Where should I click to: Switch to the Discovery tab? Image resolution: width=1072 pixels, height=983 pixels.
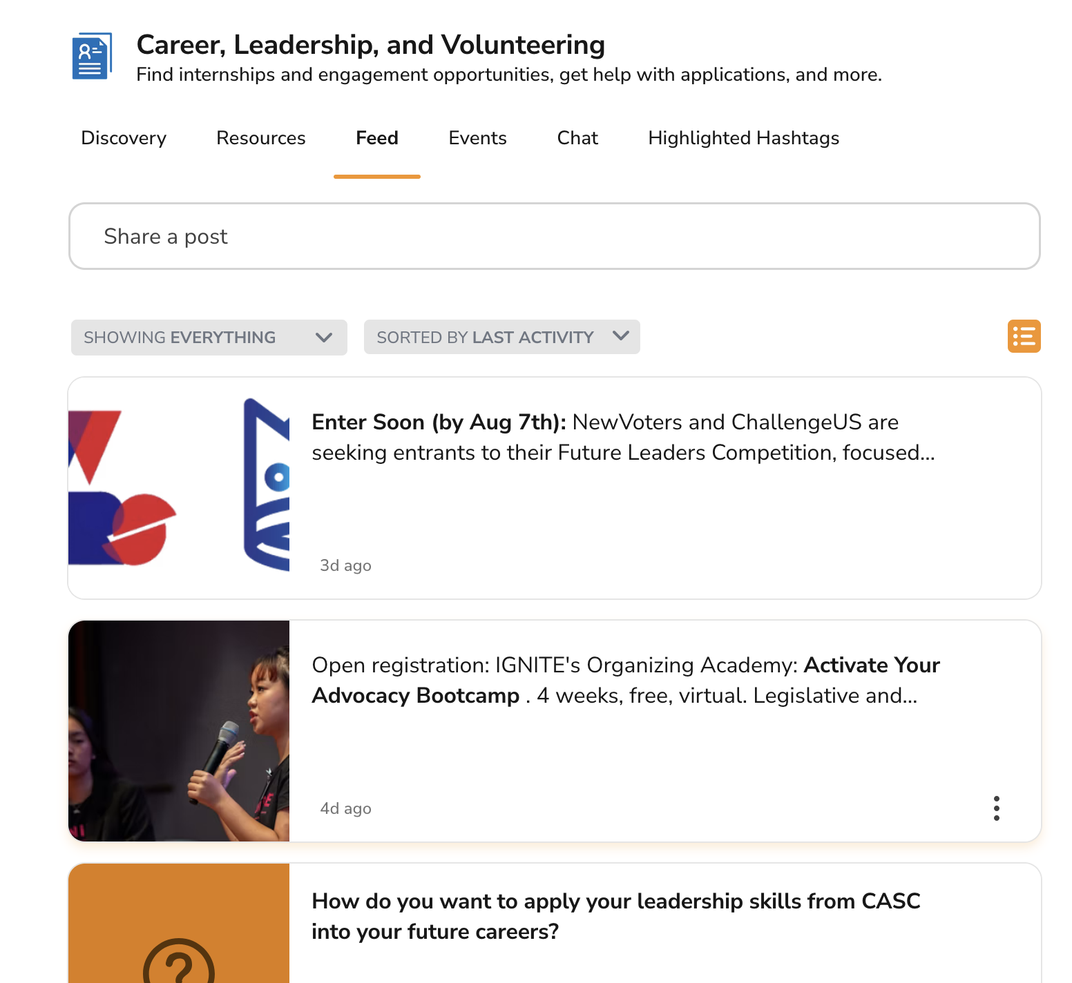(x=124, y=138)
